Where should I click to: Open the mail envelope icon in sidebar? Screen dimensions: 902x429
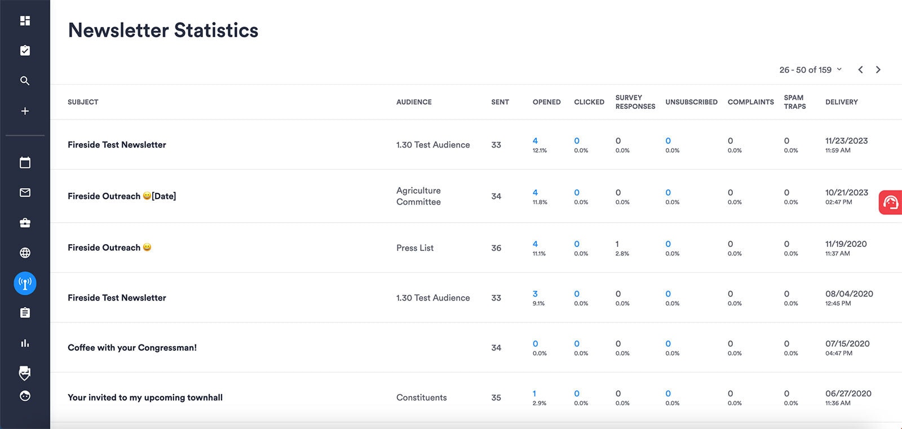click(25, 193)
